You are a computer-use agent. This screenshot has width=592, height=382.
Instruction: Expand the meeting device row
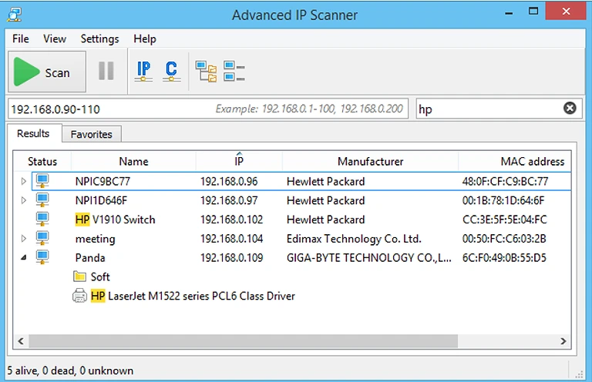click(x=23, y=238)
